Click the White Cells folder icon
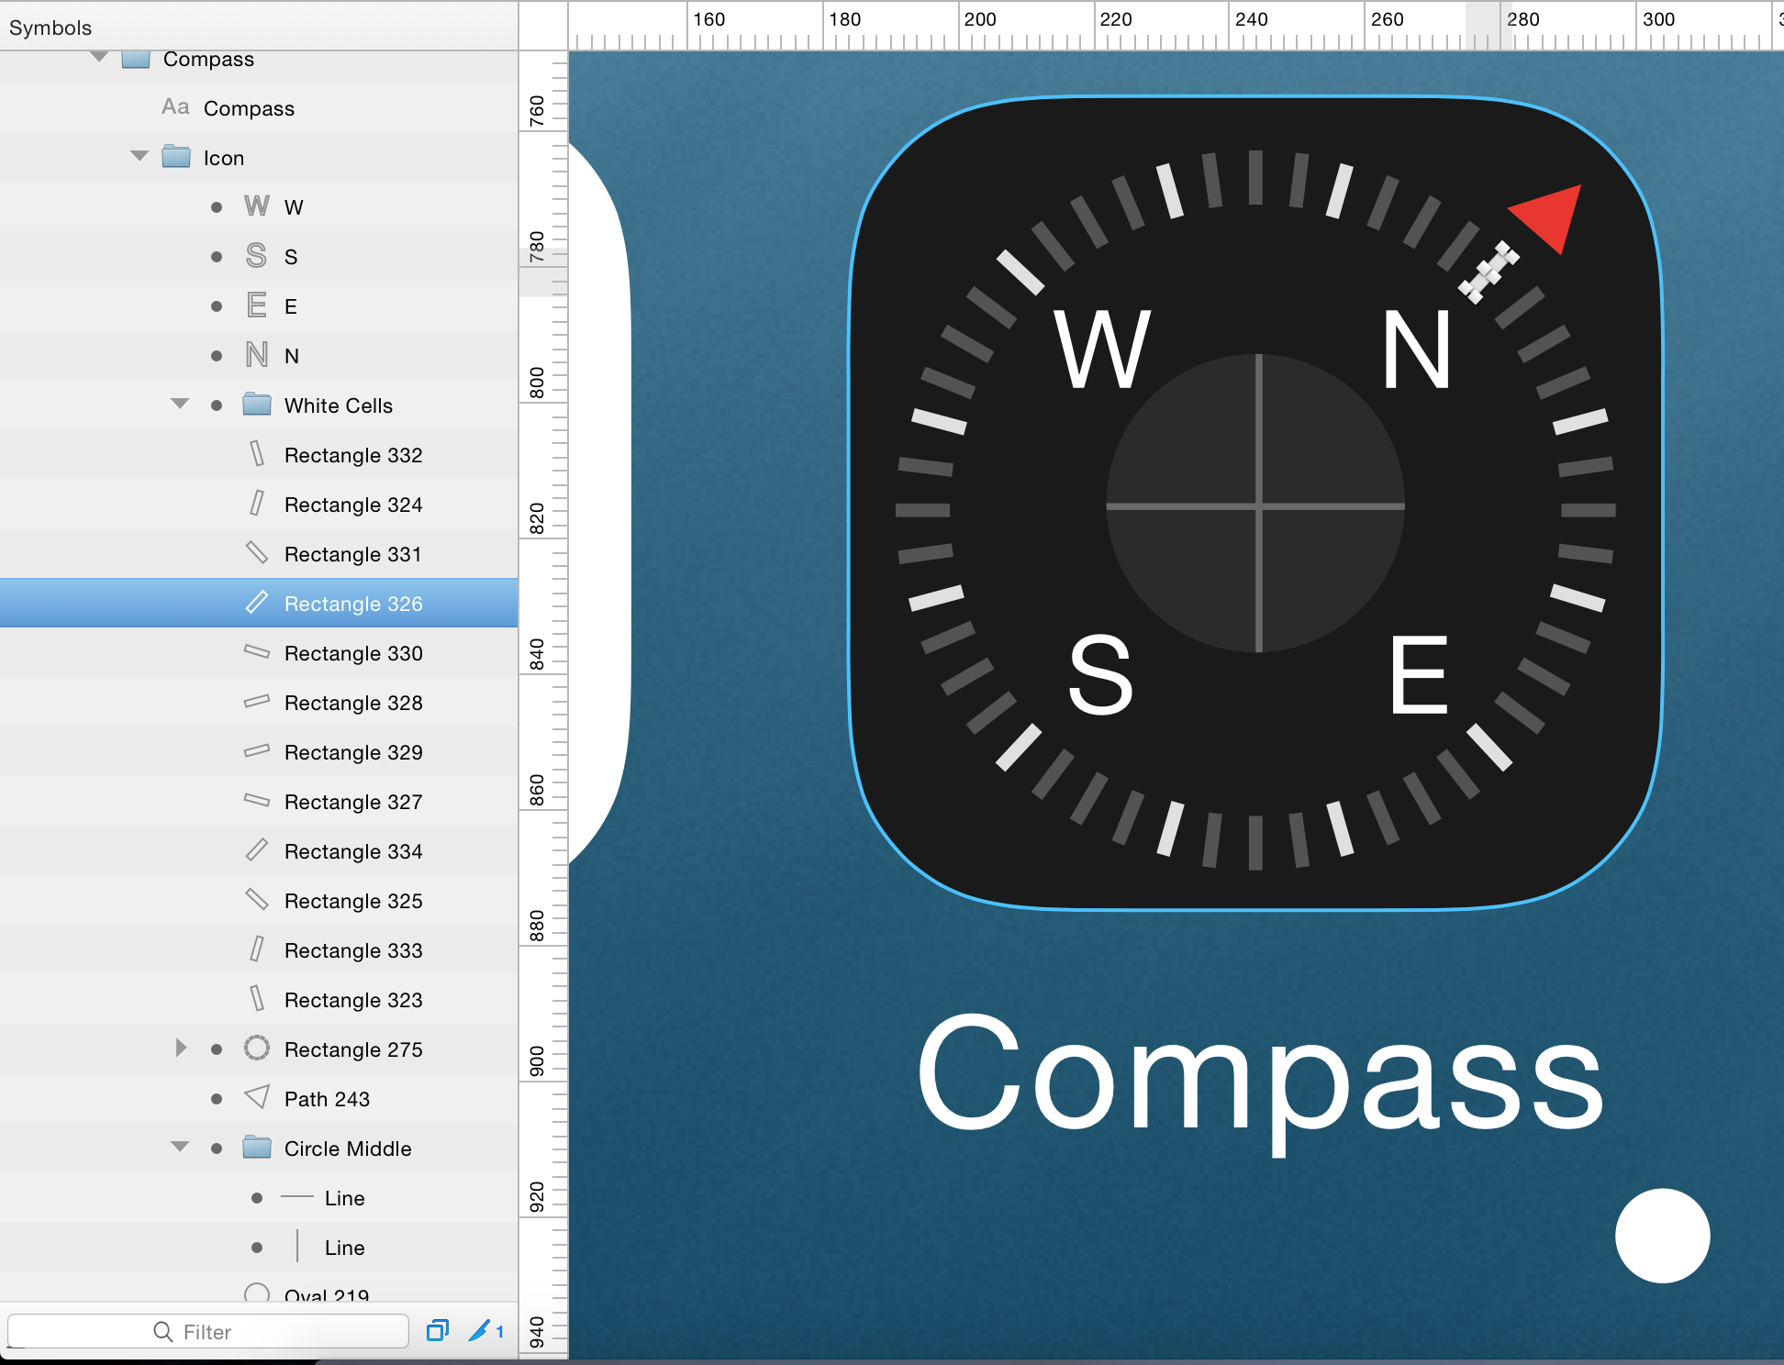Viewport: 1784px width, 1365px height. coord(257,405)
